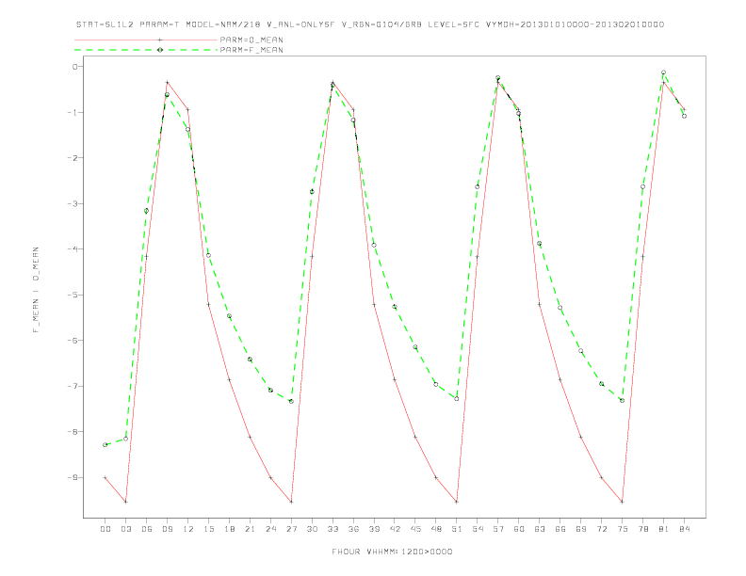The image size is (746, 576).
Task: Select x-axis tick label 00
Action: point(105,529)
